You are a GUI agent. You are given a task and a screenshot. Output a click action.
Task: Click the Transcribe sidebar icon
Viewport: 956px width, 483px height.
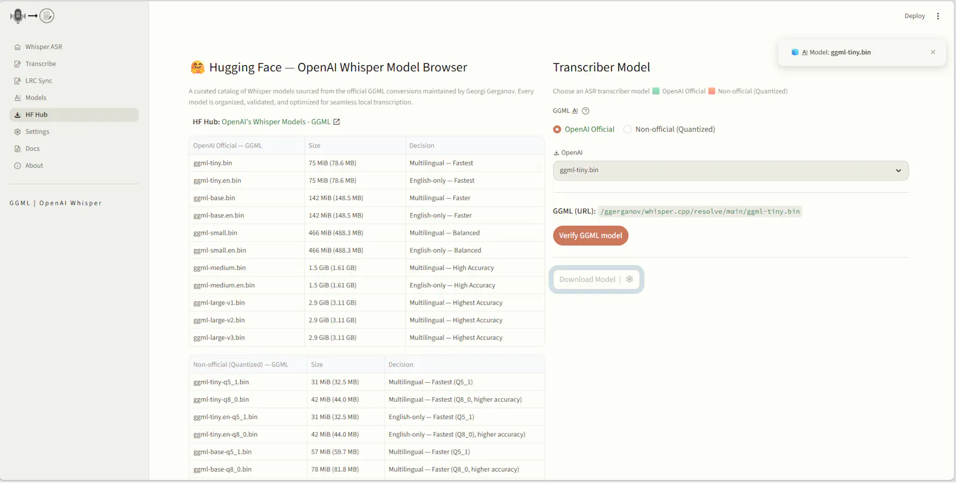(17, 64)
